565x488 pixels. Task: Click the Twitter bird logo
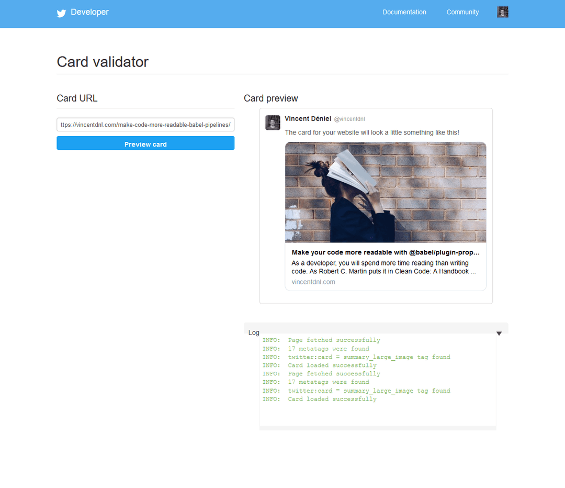tap(61, 13)
